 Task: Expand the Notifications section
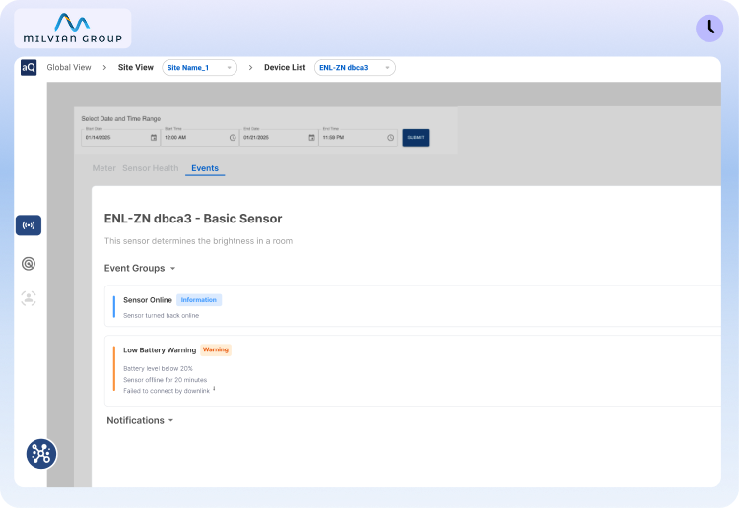coord(140,420)
